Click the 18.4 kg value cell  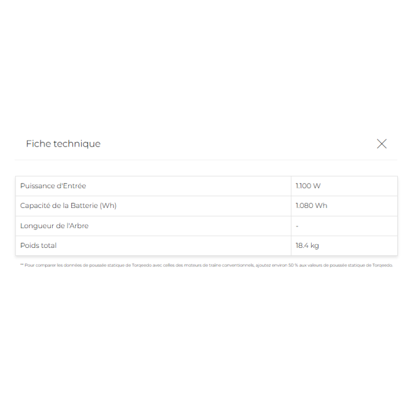(x=307, y=246)
